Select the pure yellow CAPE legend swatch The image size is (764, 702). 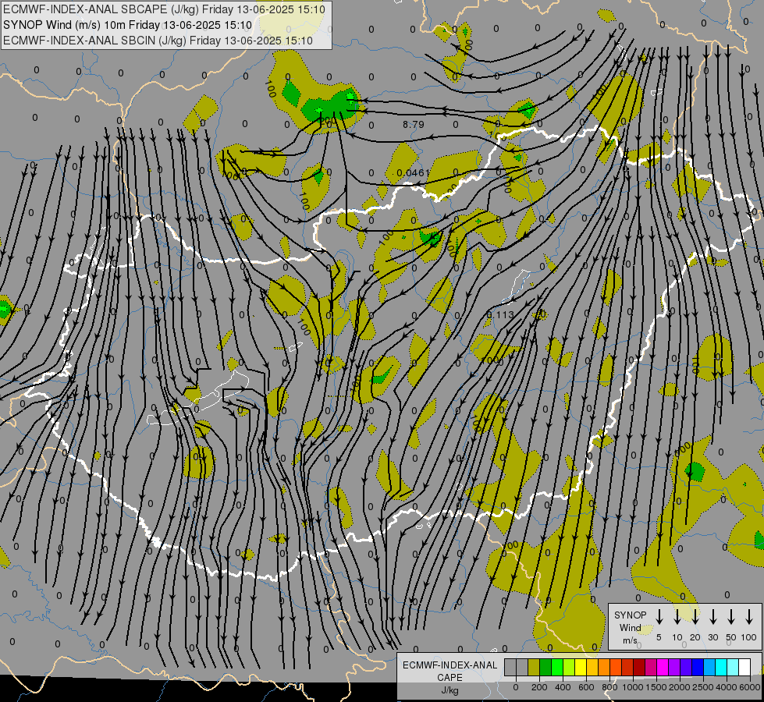click(x=581, y=668)
